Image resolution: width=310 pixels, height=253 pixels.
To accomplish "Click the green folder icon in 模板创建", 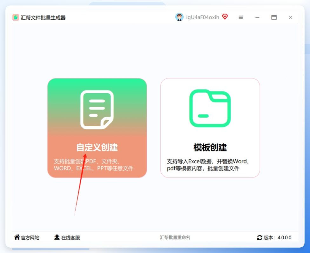I will pyautogui.click(x=210, y=108).
